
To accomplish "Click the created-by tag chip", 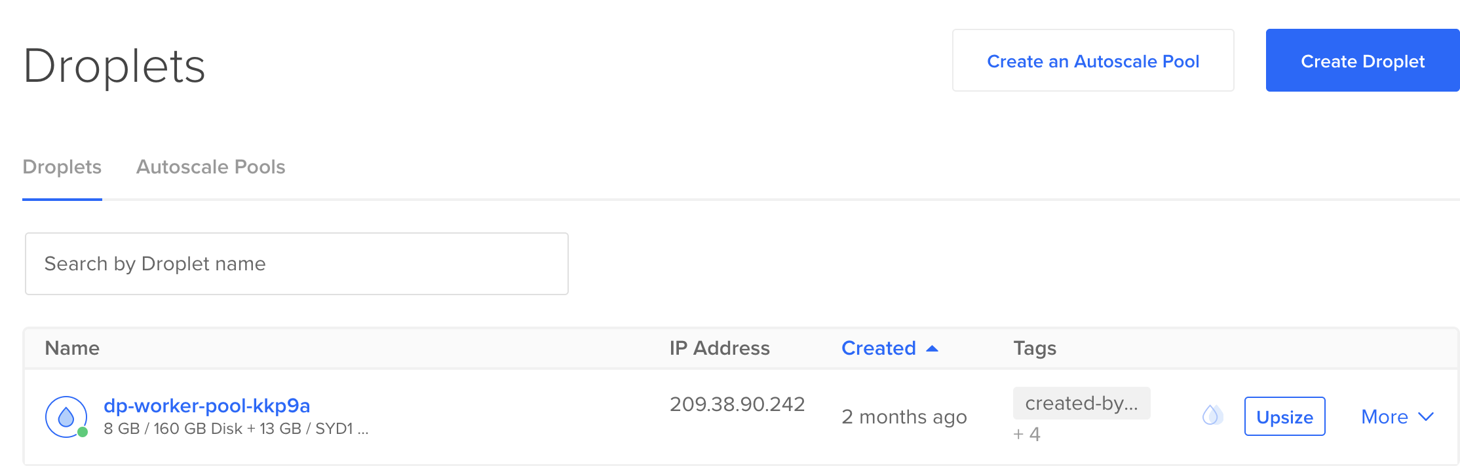I will pos(1081,403).
